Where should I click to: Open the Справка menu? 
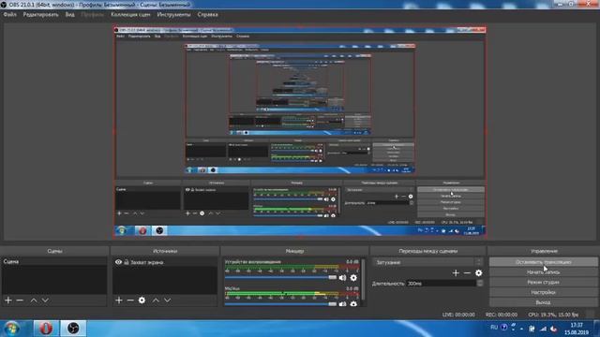208,15
